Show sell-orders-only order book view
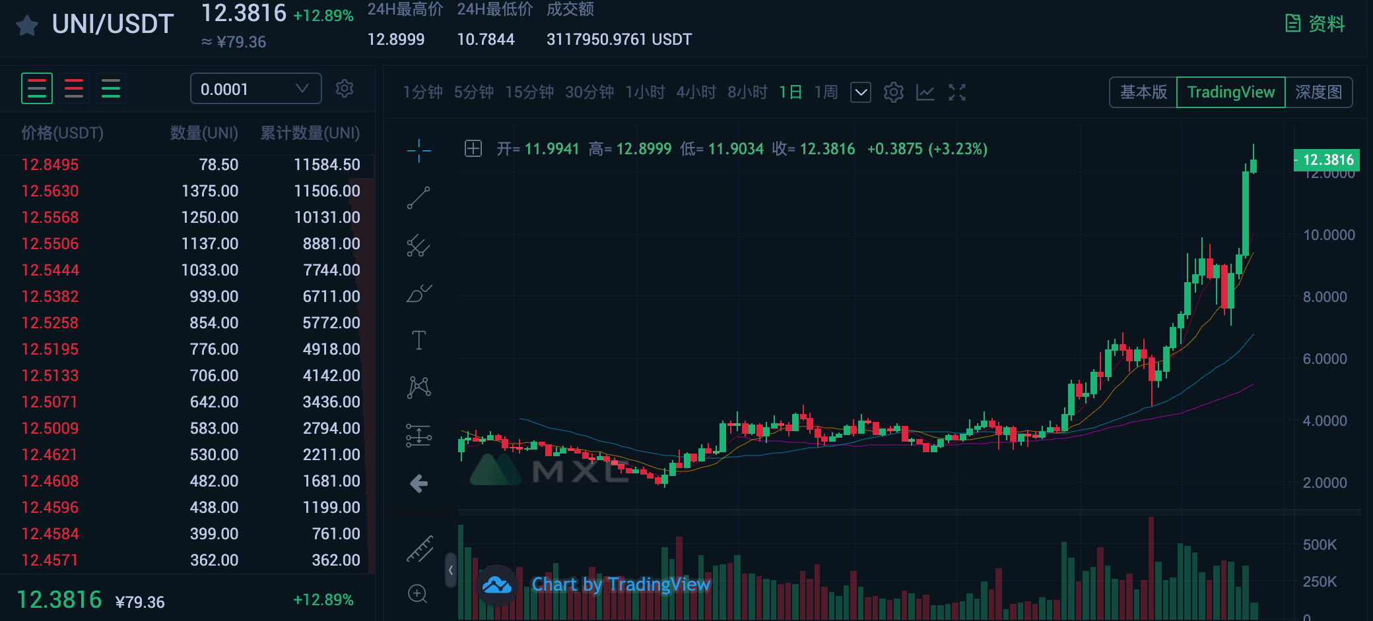1373x621 pixels. click(74, 88)
